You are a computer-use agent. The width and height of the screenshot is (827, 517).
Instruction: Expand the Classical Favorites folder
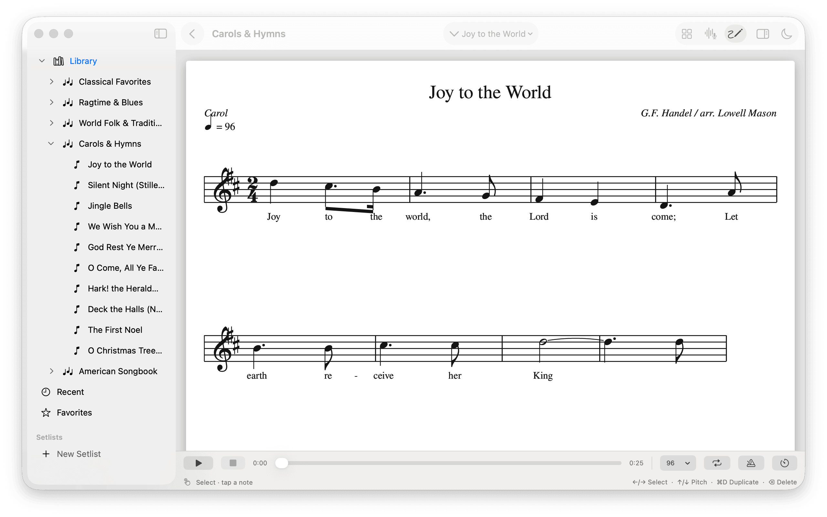(x=52, y=81)
